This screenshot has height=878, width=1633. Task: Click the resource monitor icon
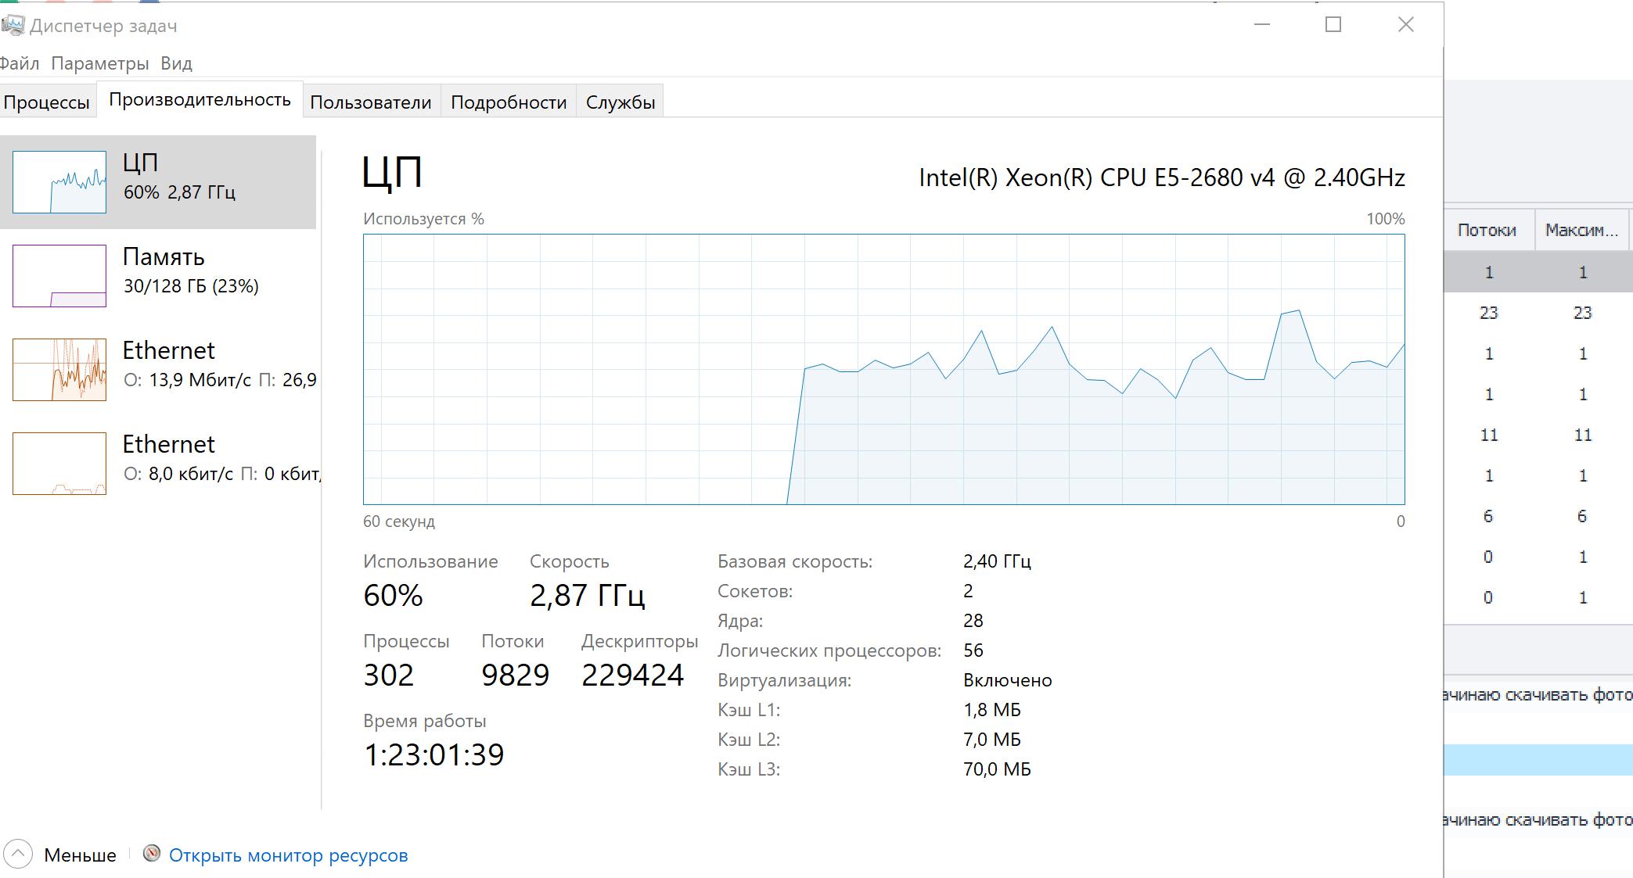click(152, 854)
